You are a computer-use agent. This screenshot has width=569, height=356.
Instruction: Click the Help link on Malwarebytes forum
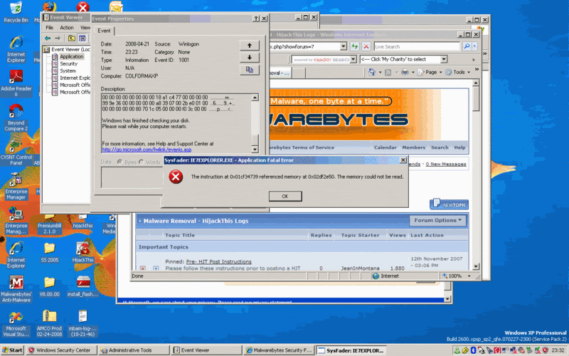[x=459, y=147]
